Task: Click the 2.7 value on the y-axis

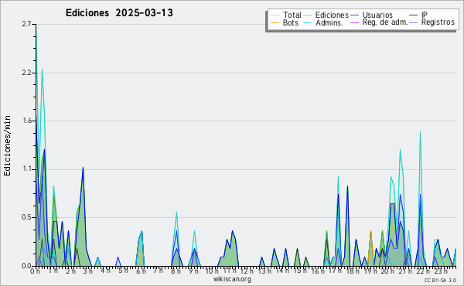Action: click(26, 24)
